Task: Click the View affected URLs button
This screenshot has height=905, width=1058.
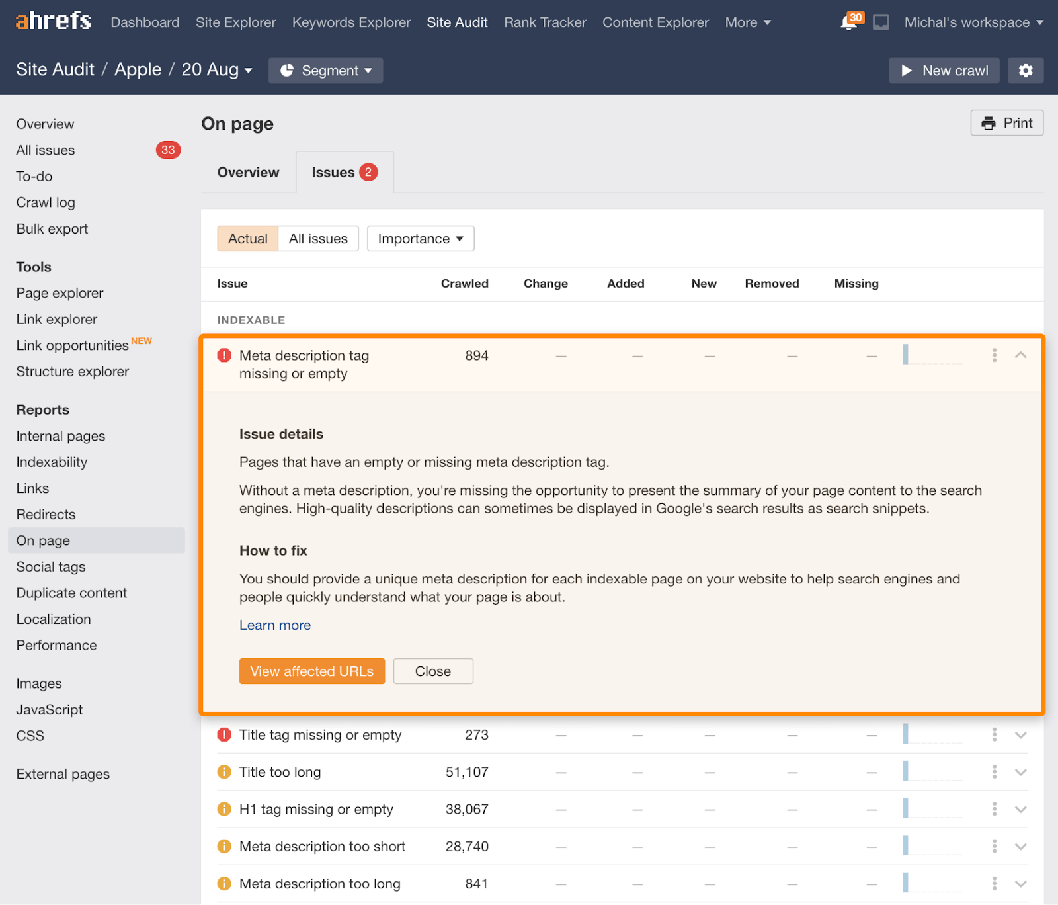Action: [x=311, y=671]
